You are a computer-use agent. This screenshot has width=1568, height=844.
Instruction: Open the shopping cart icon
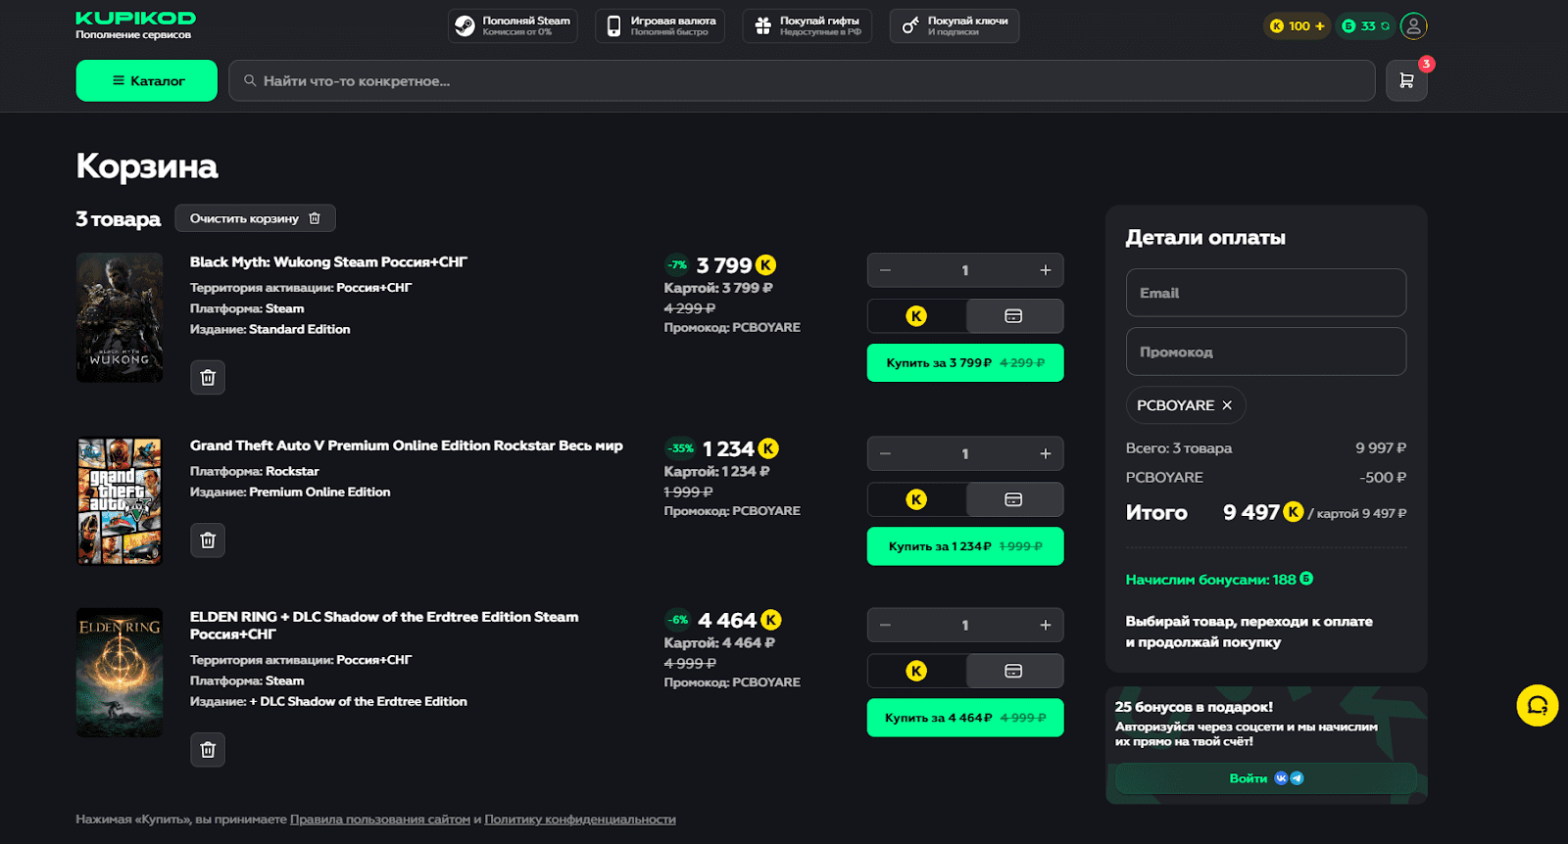click(1406, 80)
